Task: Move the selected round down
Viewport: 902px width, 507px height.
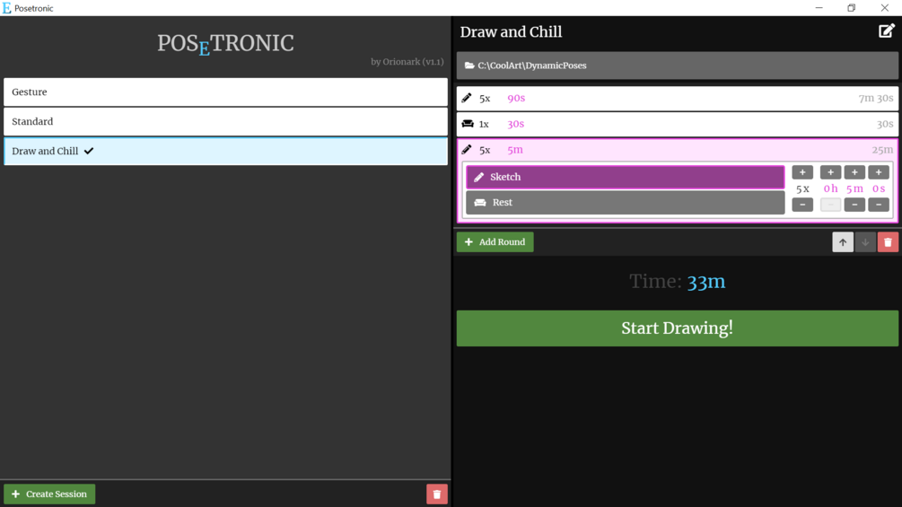Action: point(865,242)
